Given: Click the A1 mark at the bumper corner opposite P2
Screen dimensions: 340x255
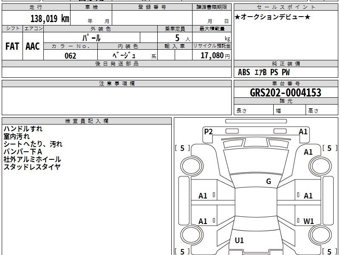Looking at the screenshot, I should (303, 132).
